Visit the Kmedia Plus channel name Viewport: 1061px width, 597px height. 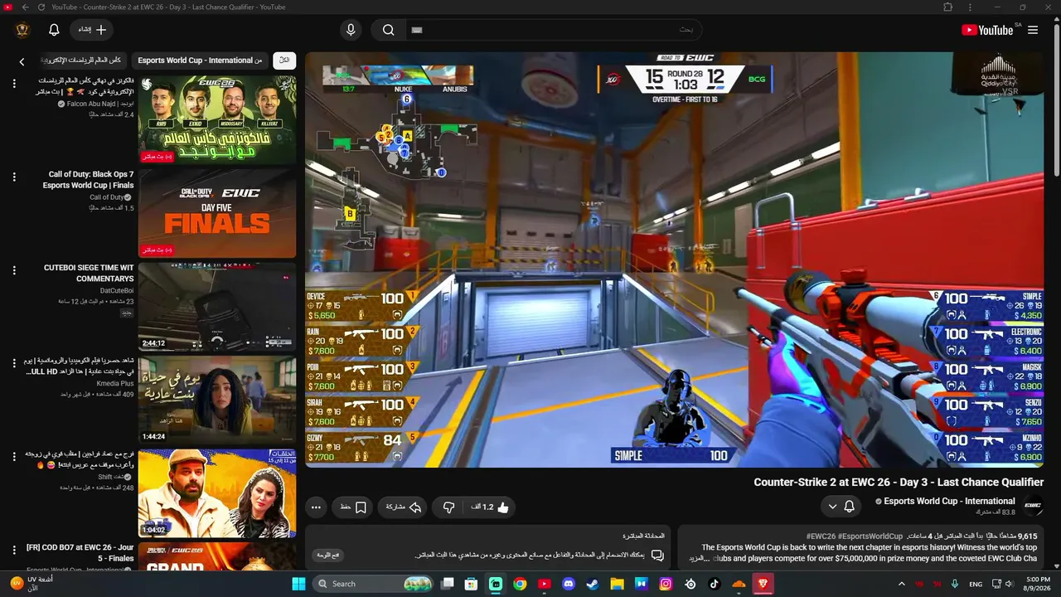pos(115,384)
